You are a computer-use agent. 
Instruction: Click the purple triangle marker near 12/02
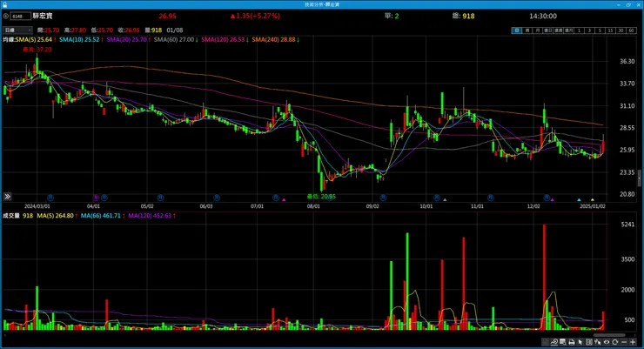point(553,200)
